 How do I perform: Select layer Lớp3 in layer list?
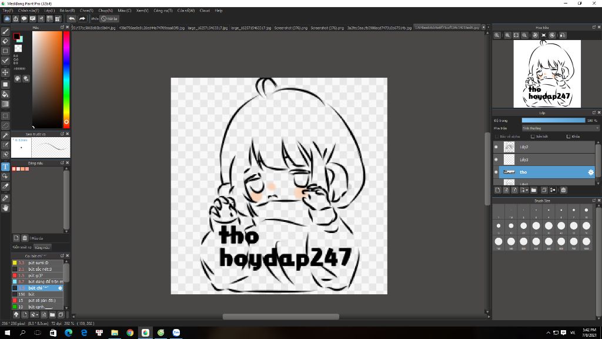(x=544, y=159)
